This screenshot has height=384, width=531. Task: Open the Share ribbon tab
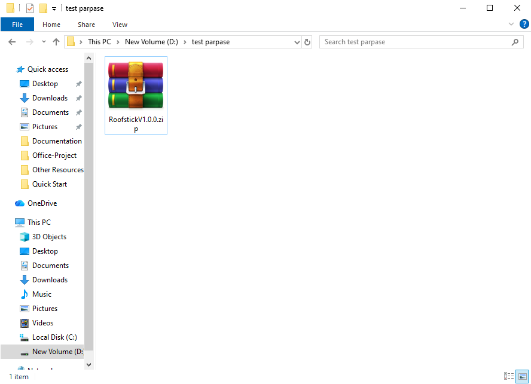(86, 25)
